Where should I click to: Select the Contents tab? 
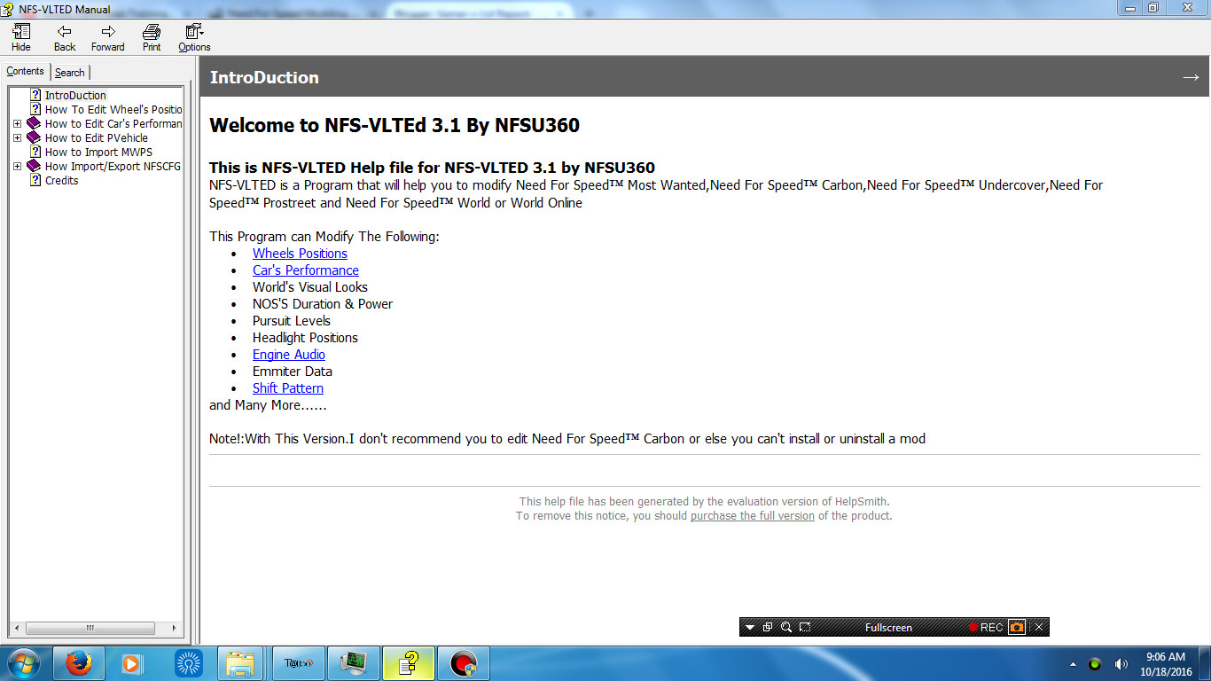pyautogui.click(x=26, y=72)
